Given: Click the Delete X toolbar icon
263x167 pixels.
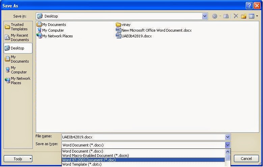Looking at the screenshot, I should point(236,16).
